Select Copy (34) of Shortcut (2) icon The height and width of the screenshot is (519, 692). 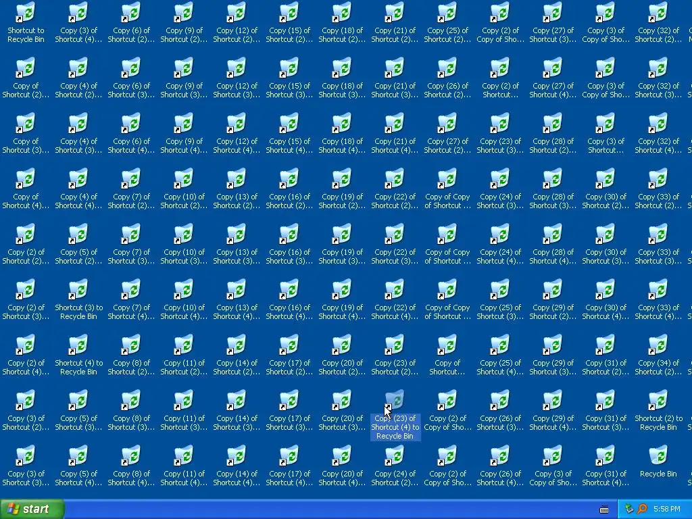pyautogui.click(x=658, y=355)
